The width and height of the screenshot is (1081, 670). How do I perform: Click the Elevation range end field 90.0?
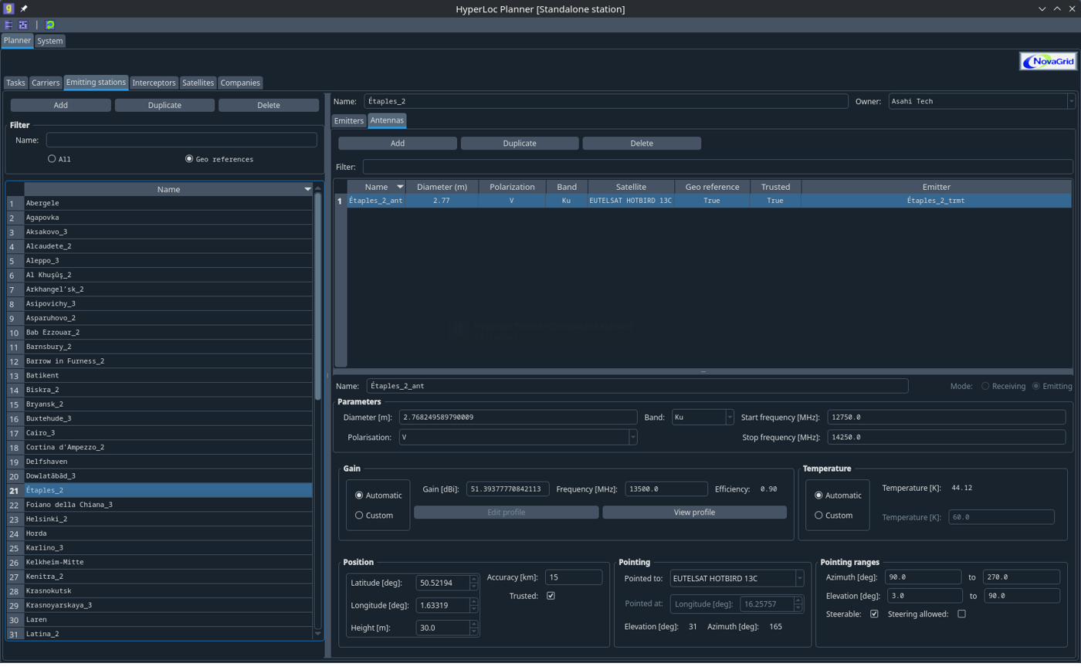(x=1020, y=596)
